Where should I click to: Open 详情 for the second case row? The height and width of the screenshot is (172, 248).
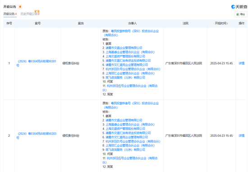(x=241, y=136)
